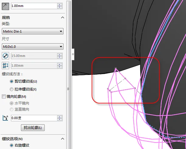
Task: Enable the 镜向轮廓(M) checkbox
Action: tap(4, 97)
